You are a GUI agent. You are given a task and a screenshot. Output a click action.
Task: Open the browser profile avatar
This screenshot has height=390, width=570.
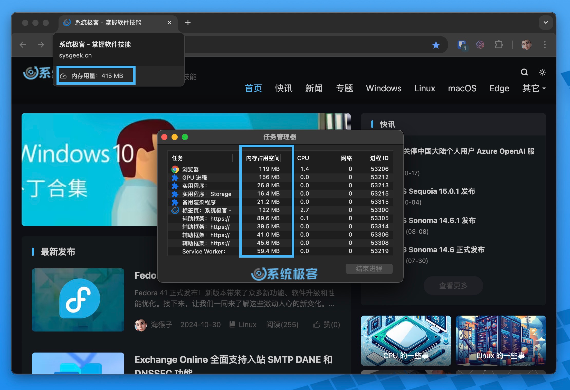click(526, 45)
